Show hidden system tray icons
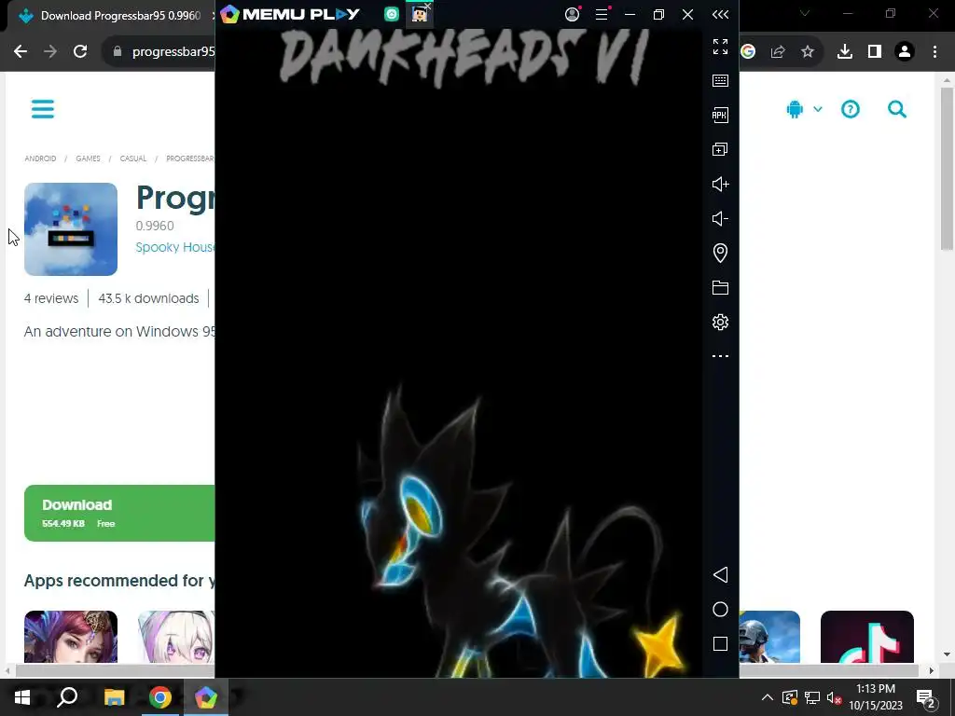Screen dimensions: 955x716 coord(768,697)
